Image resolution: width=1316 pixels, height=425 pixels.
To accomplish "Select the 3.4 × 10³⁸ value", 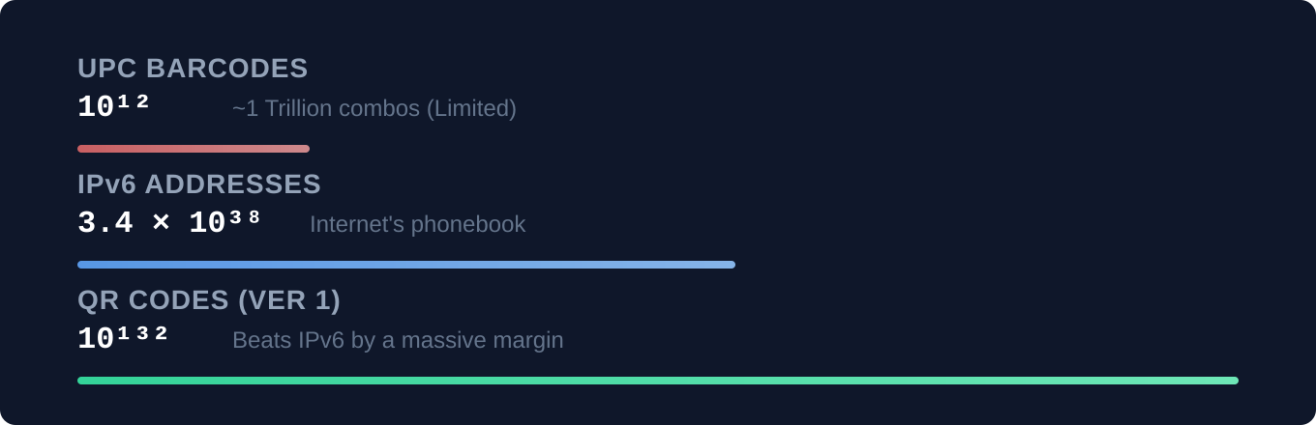I will (x=168, y=223).
